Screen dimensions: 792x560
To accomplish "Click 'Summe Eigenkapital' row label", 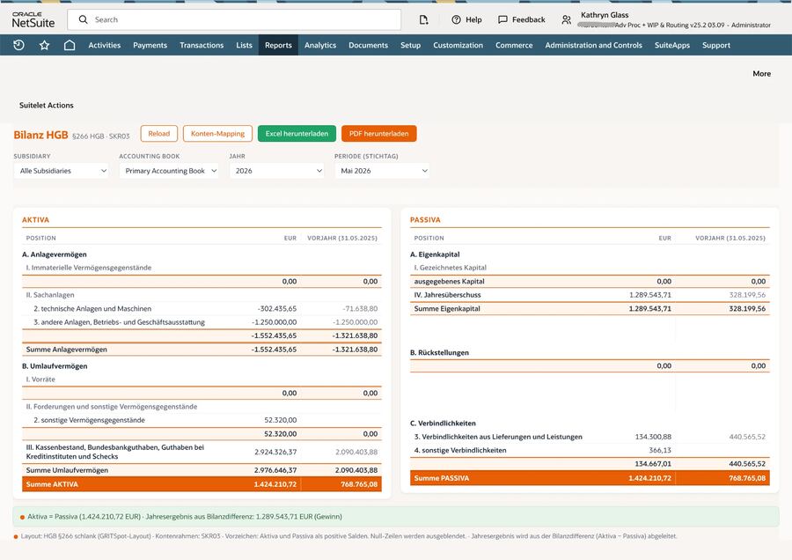I will tap(447, 308).
